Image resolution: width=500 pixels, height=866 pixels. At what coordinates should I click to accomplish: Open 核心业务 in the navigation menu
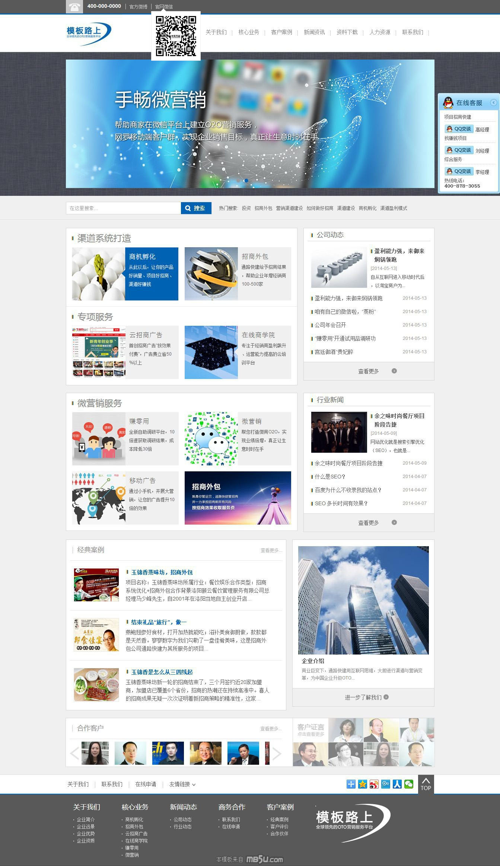tap(249, 32)
